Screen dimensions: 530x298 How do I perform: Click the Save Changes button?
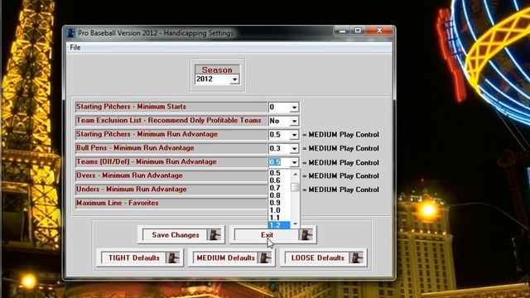181,235
